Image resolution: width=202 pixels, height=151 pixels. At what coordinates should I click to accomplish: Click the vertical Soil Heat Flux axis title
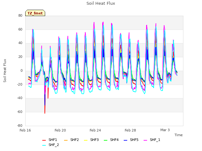point(5,70)
